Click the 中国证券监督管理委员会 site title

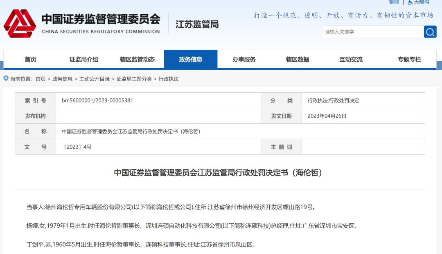pyautogui.click(x=101, y=19)
